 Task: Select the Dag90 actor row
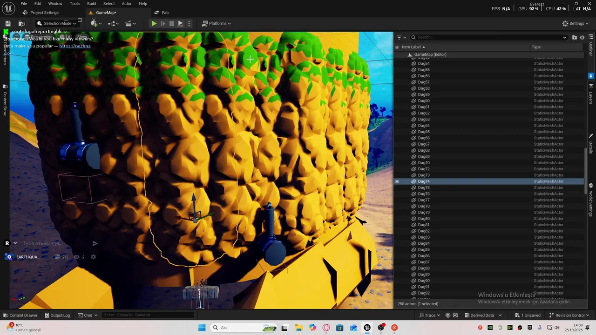488,281
